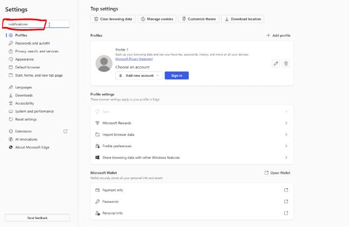
Task: Click Add profile
Action: (278, 35)
